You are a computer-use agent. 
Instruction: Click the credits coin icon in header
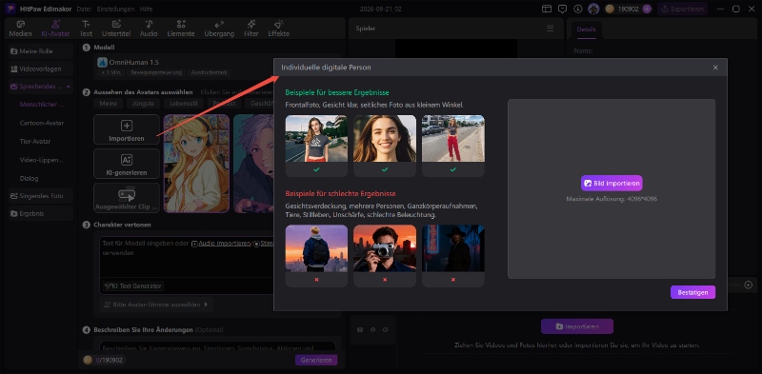tap(611, 9)
